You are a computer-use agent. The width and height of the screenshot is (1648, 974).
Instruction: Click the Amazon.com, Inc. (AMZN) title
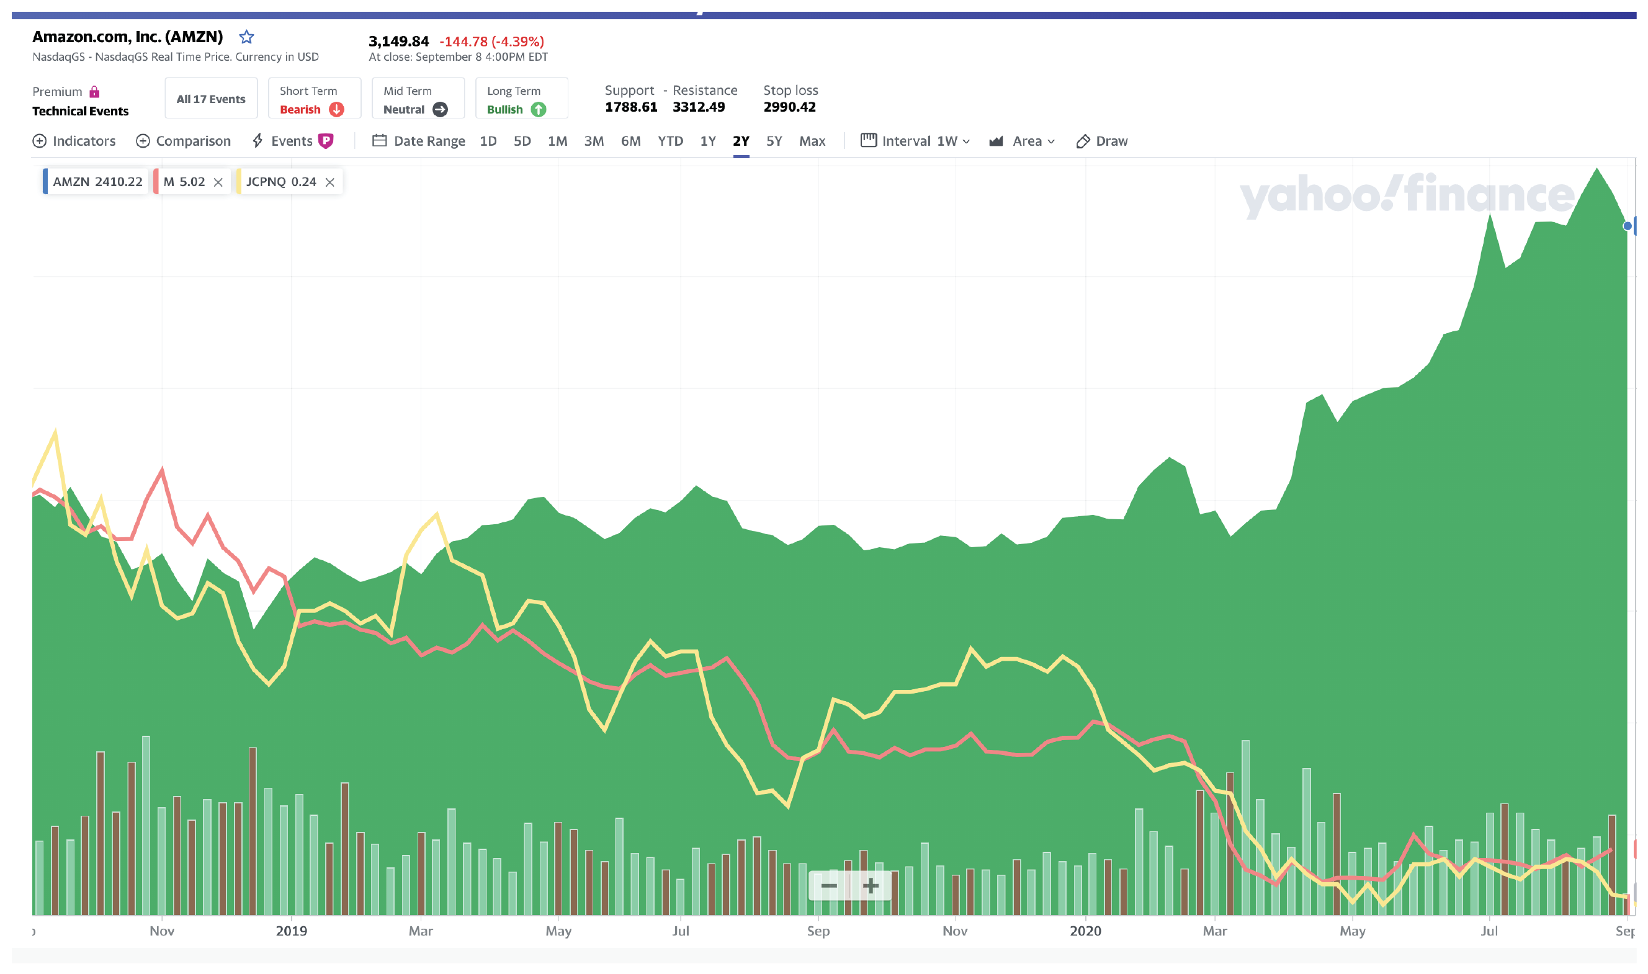pos(128,37)
